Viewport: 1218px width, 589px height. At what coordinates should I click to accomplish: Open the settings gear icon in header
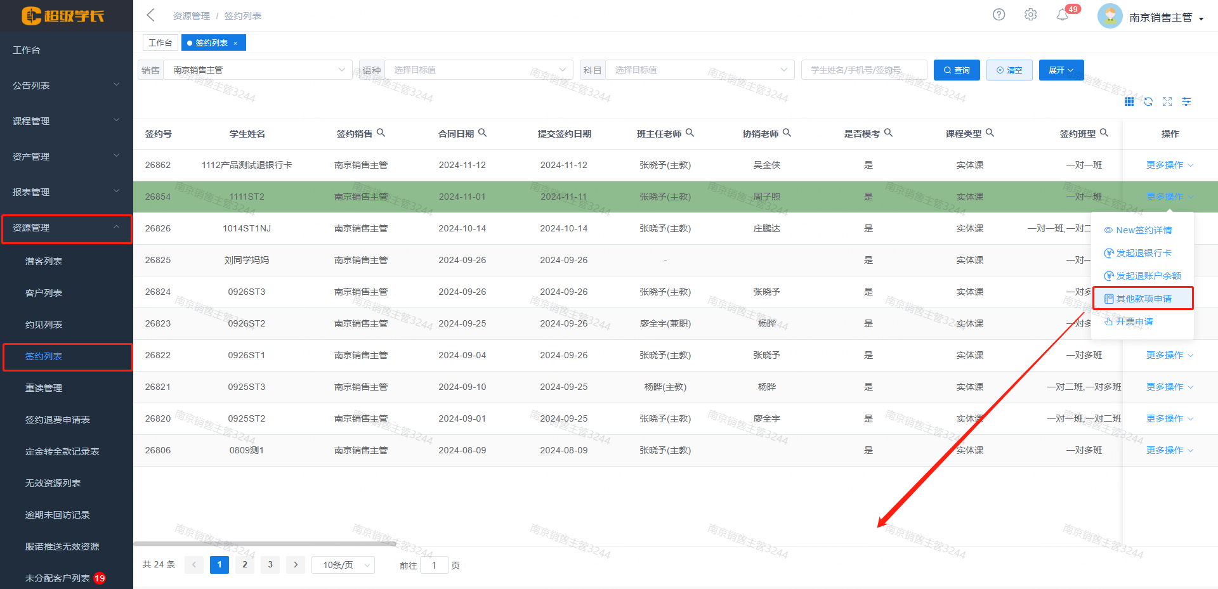coord(1030,15)
